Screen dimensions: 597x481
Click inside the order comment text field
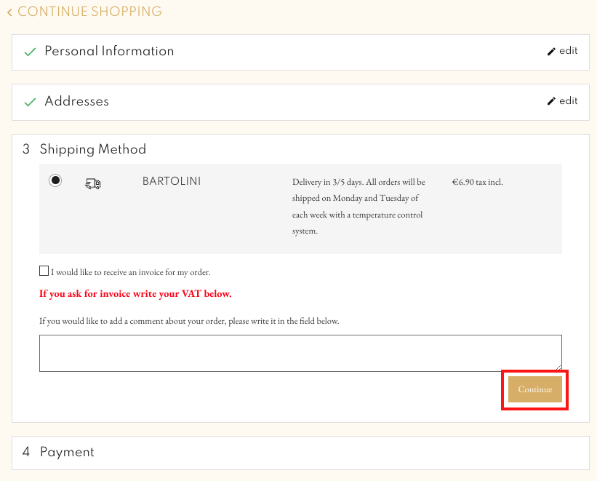coord(300,353)
